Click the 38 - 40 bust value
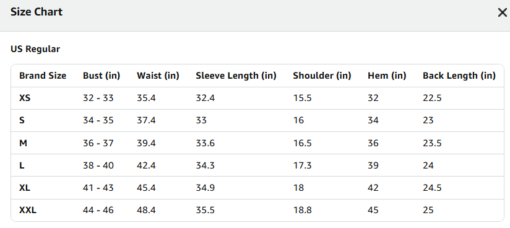510x228 pixels. [x=98, y=165]
